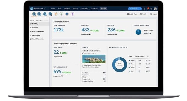Select the orange channel icon
187x101 pixels.
(56, 14)
